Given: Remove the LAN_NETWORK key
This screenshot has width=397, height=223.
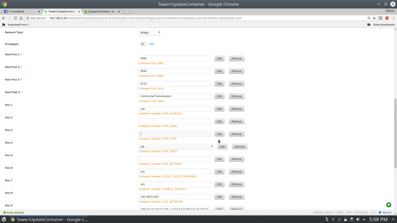Looking at the screenshot, I should (237, 197).
